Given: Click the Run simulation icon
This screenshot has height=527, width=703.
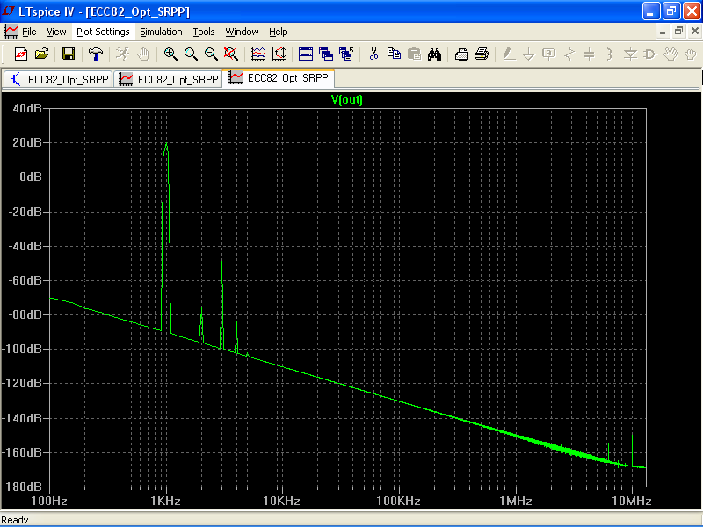Looking at the screenshot, I should [122, 54].
